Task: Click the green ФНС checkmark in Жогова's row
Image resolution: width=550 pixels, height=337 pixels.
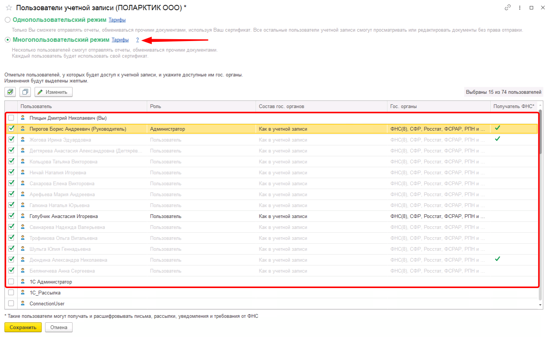Action: tap(497, 139)
